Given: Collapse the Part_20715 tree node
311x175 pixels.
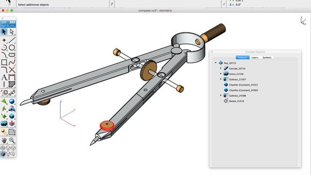Looking at the screenshot, I should point(216,63).
